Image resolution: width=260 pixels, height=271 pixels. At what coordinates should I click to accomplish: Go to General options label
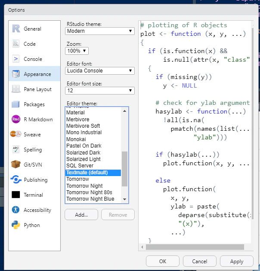(32, 29)
